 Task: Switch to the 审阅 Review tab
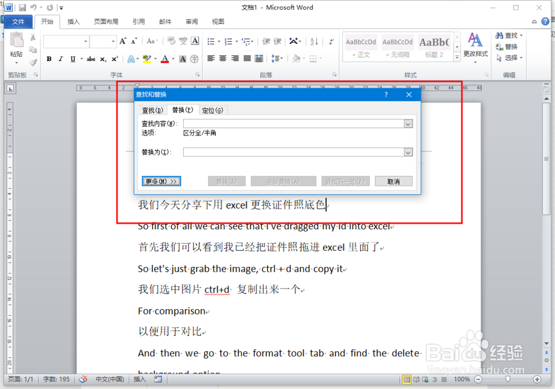[x=191, y=22]
